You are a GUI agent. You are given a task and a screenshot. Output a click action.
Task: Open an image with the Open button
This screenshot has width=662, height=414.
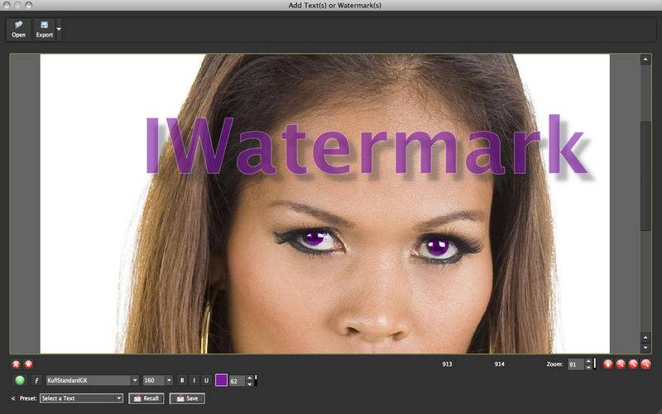(18, 29)
